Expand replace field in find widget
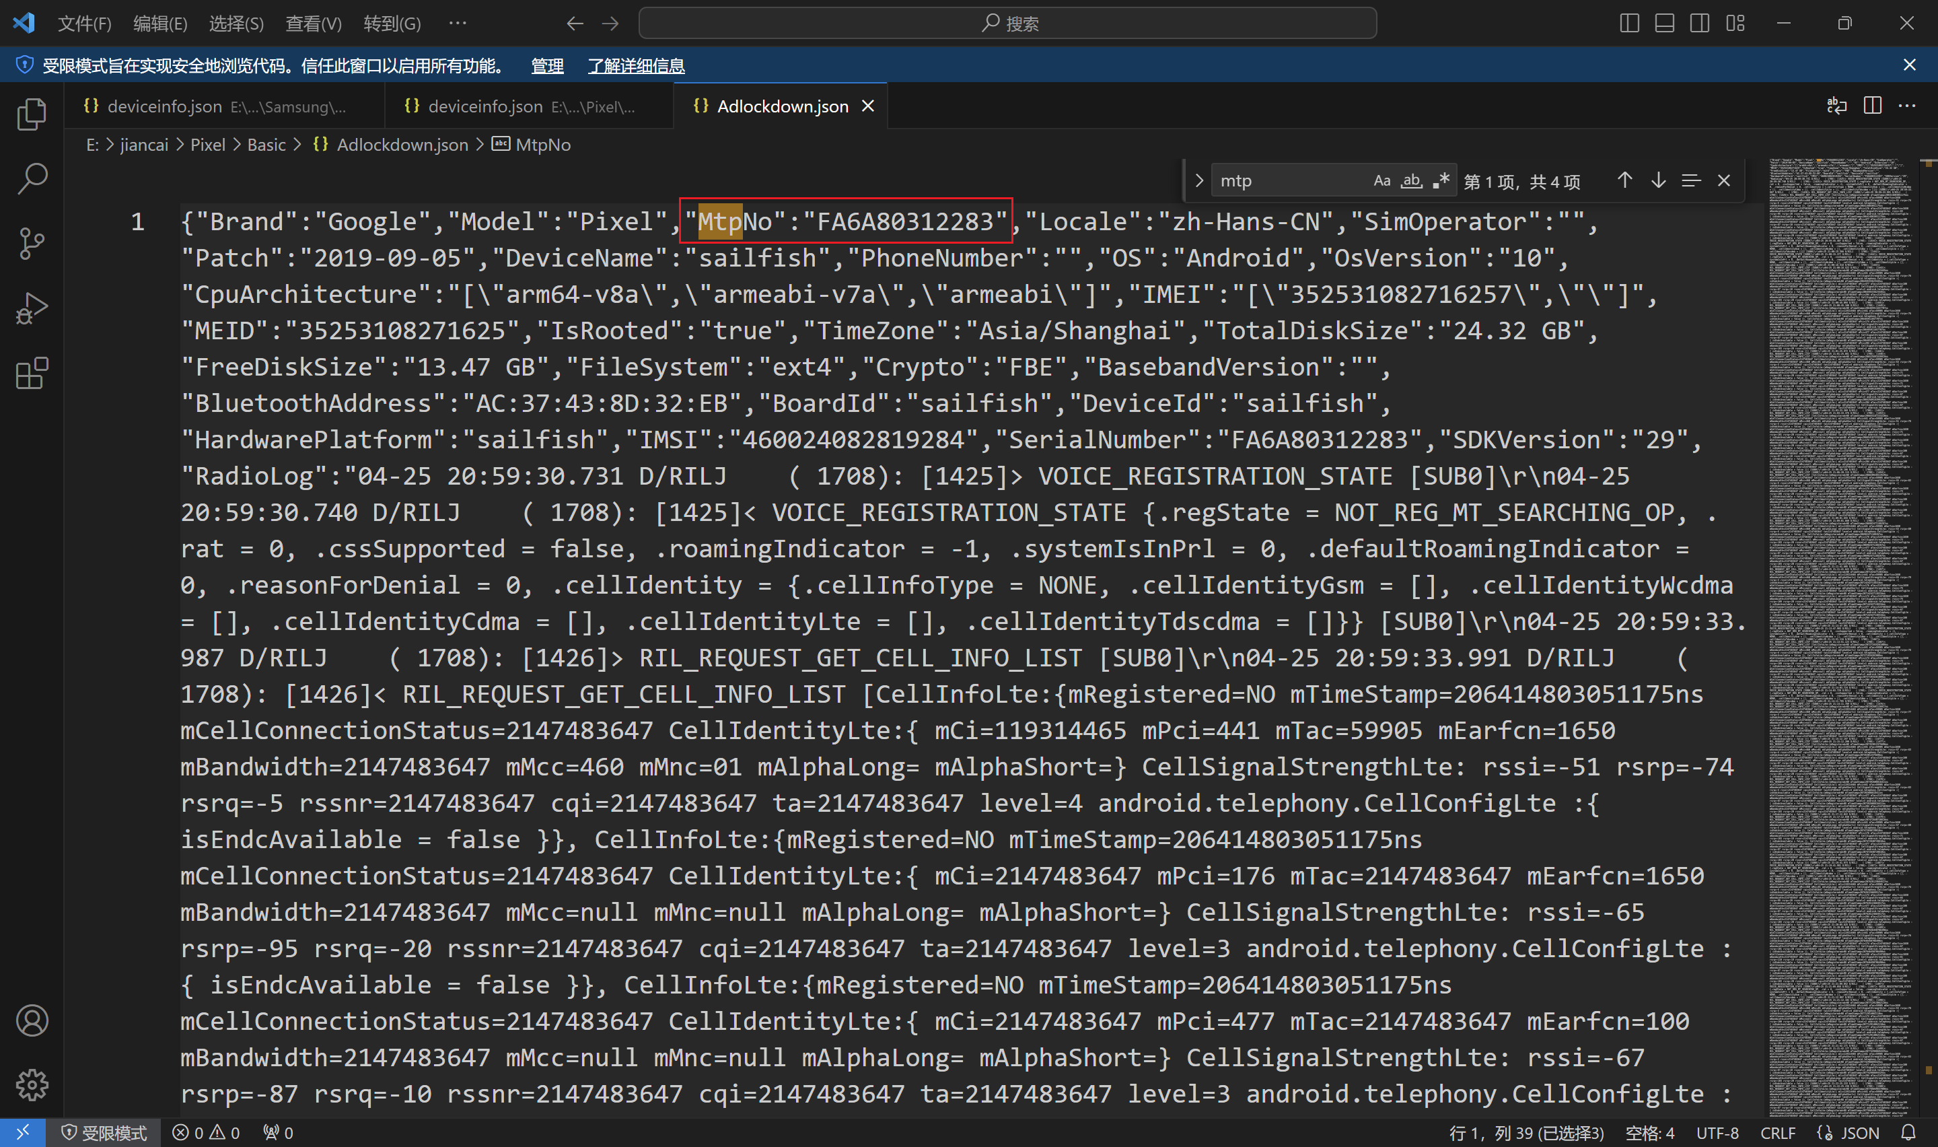Screen dimensions: 1938x1147 [x=1198, y=181]
